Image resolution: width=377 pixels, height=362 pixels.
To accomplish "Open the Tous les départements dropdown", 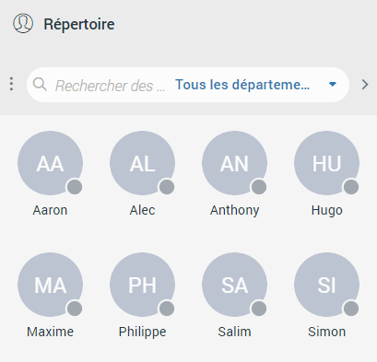I will point(256,85).
